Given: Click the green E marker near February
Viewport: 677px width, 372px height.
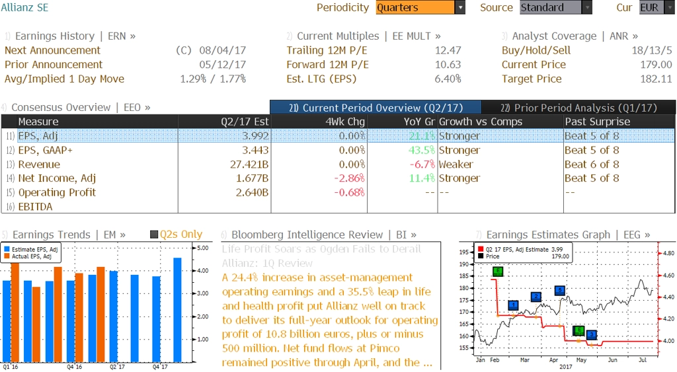Looking at the screenshot, I should [x=497, y=272].
